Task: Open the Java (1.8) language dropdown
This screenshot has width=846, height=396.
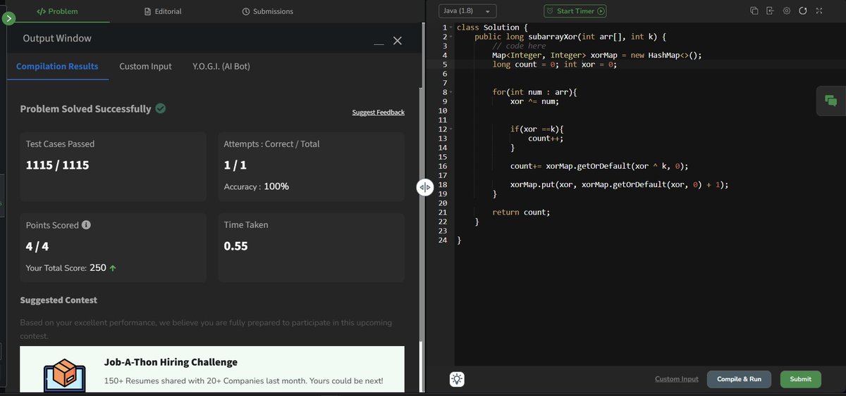Action: [467, 11]
